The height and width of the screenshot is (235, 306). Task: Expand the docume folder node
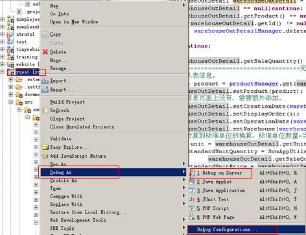coord(11,94)
